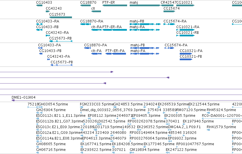Click the mahj-PA protein feature
This screenshot has width=242, height=154.
tap(145, 54)
